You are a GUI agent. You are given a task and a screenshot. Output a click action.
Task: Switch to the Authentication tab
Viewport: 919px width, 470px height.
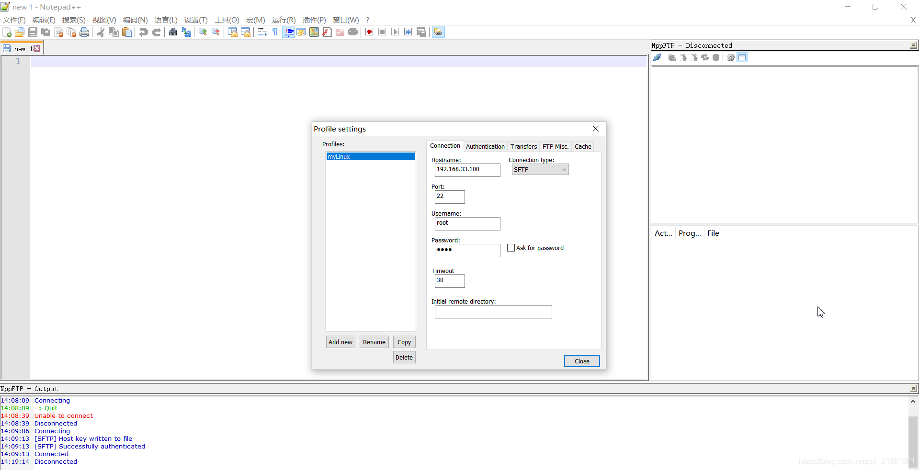[485, 146]
